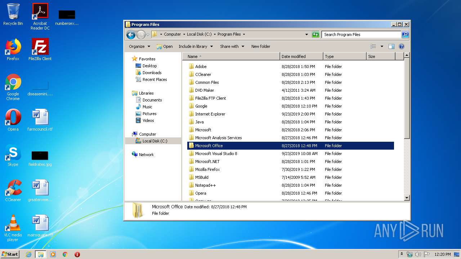This screenshot has height=259, width=461.
Task: Open Recent Places under Favorites
Action: pyautogui.click(x=155, y=79)
